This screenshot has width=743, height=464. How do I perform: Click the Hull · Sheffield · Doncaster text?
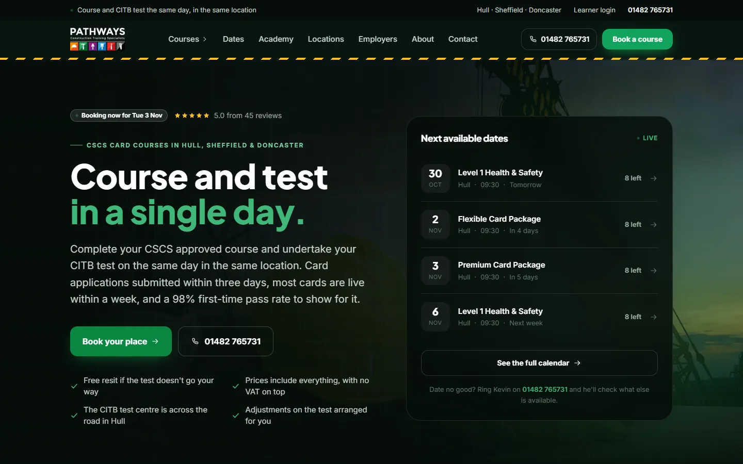tap(519, 10)
